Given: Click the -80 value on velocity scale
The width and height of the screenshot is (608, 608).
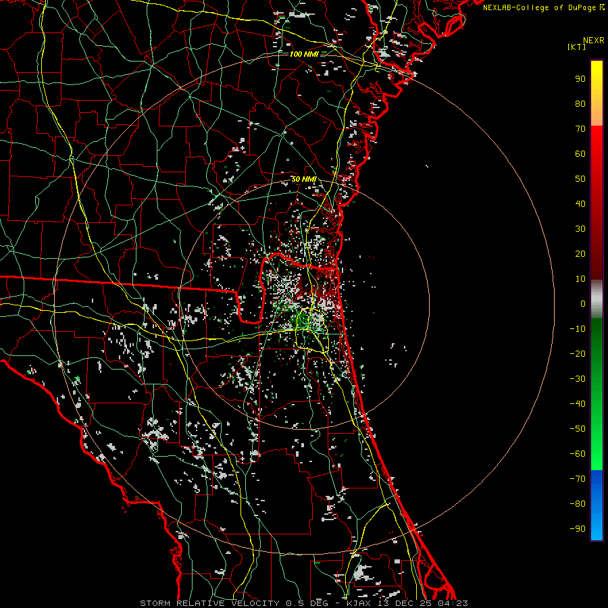Looking at the screenshot, I should 578,504.
